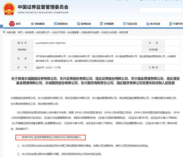Screen dimensions: 183x158
Task: Open the 机构概况 navigation menu
Action: (x=40, y=24)
